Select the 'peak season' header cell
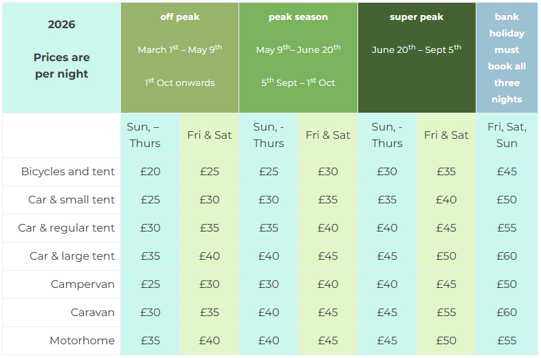This screenshot has height=358, width=541. pos(298,58)
